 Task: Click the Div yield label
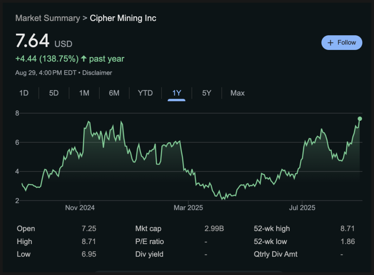point(149,254)
